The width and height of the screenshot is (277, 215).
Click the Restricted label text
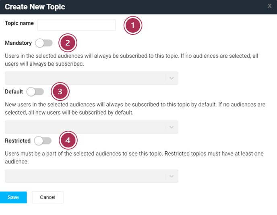tap(18, 141)
